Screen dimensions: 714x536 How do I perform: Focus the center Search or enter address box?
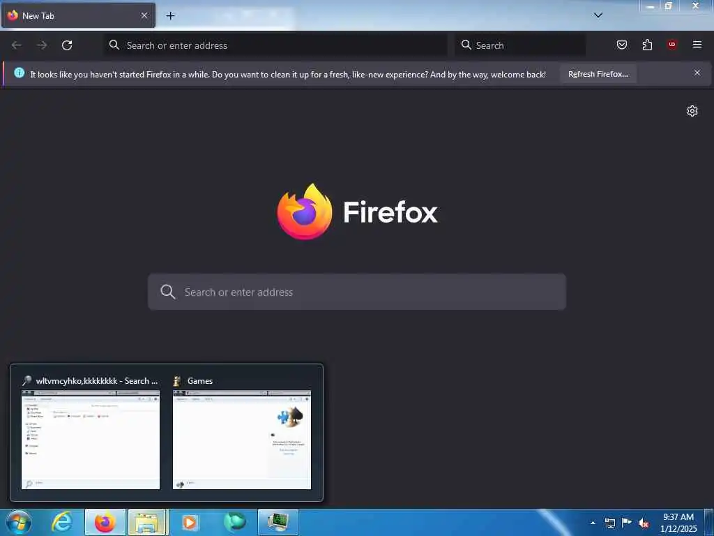tap(357, 292)
